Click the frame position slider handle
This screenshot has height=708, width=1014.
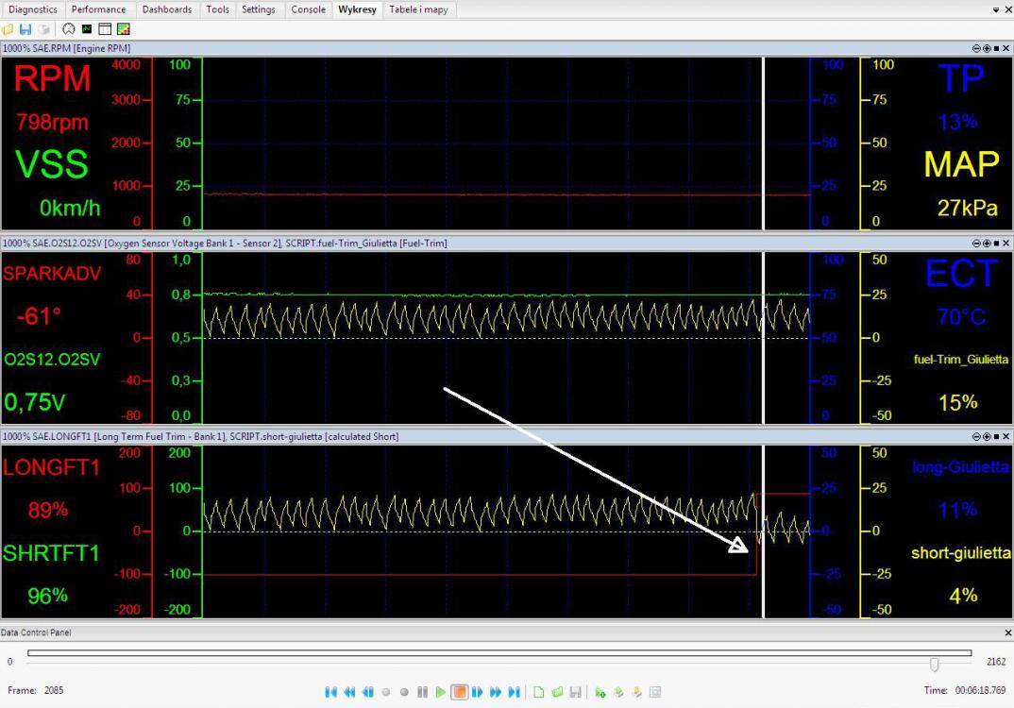[934, 664]
